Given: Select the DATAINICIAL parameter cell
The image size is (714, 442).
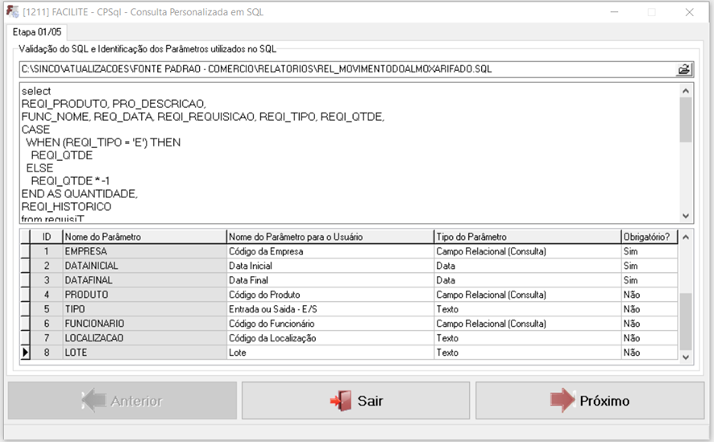Looking at the screenshot, I should pyautogui.click(x=144, y=266).
